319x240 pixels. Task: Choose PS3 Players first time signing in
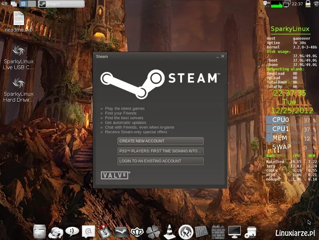pyautogui.click(x=161, y=151)
